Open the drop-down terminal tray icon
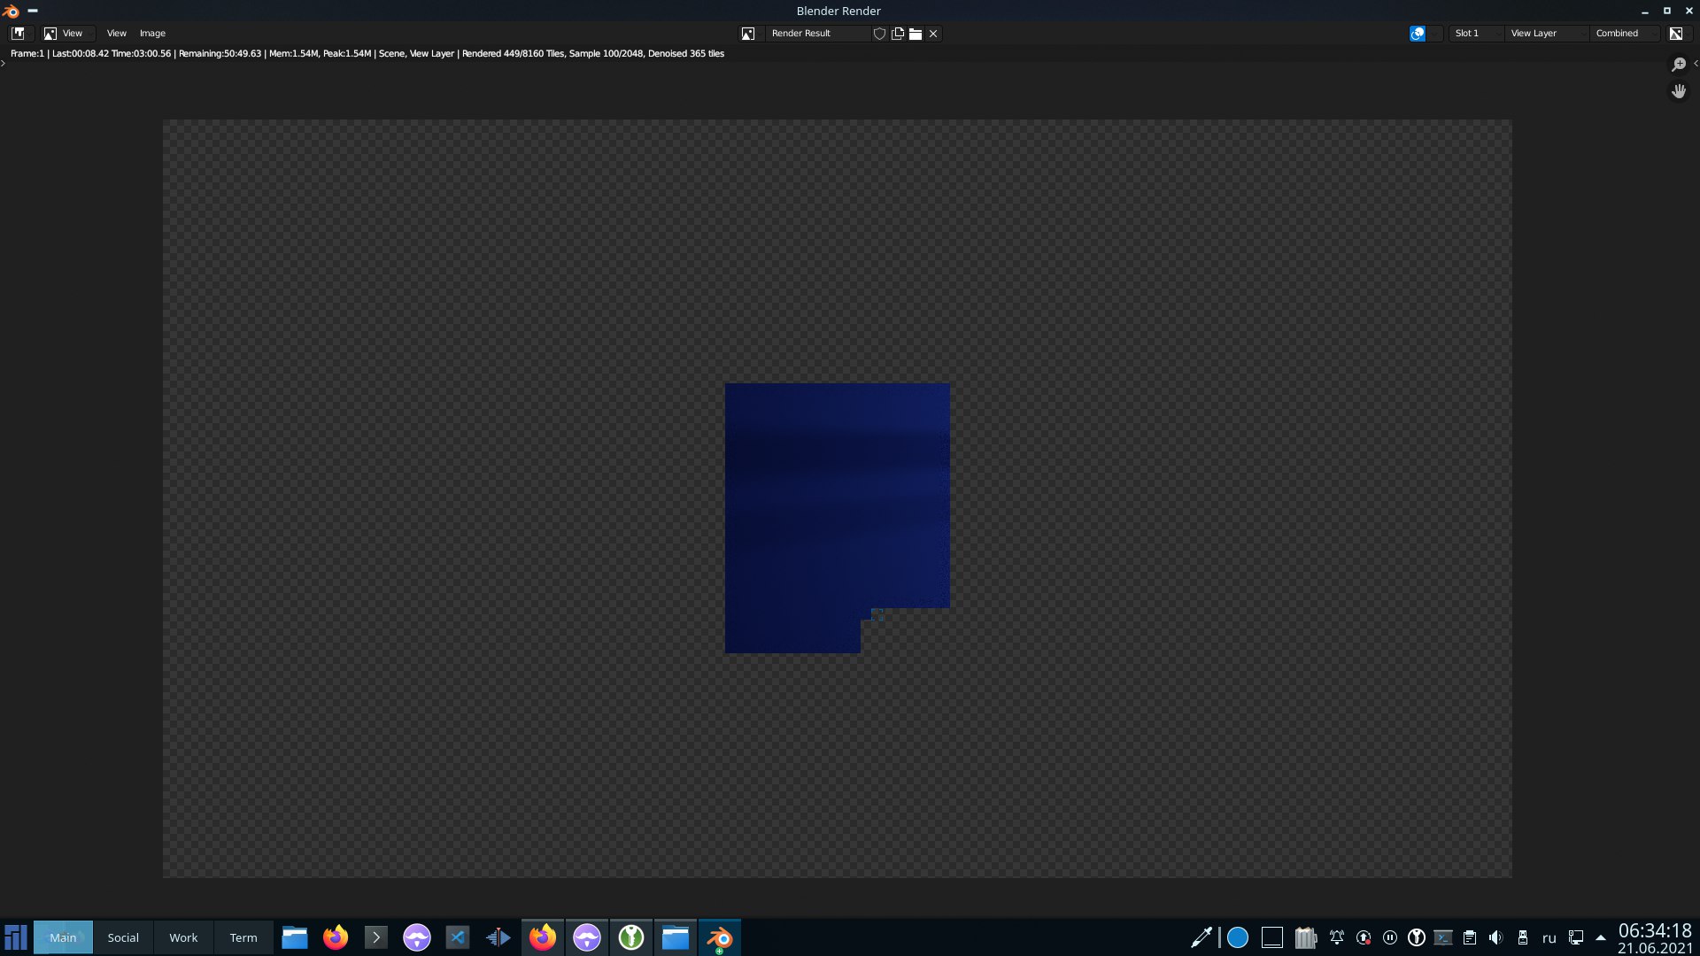 pyautogui.click(x=1443, y=937)
